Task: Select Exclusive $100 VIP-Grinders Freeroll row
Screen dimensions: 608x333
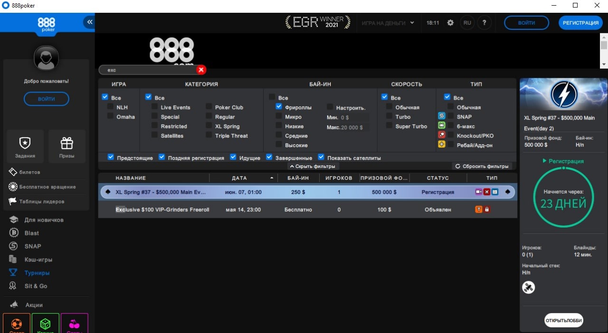Action: point(307,210)
